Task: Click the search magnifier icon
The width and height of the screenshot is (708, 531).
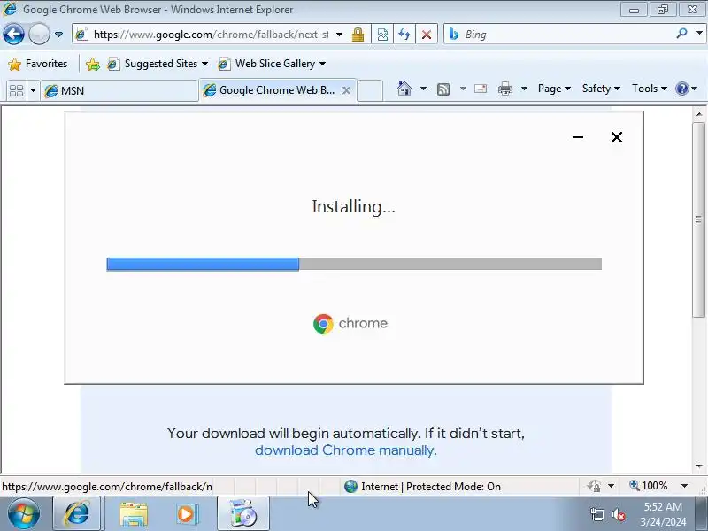Action: point(681,34)
